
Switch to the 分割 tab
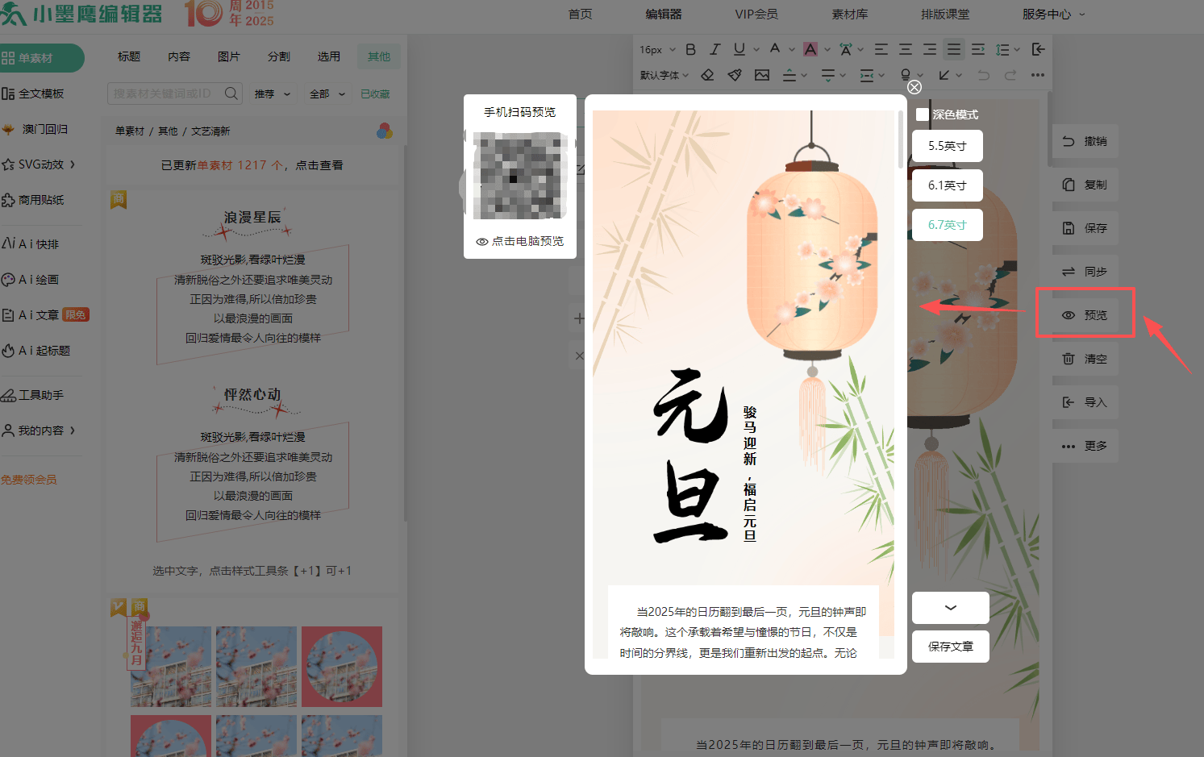[x=279, y=56]
